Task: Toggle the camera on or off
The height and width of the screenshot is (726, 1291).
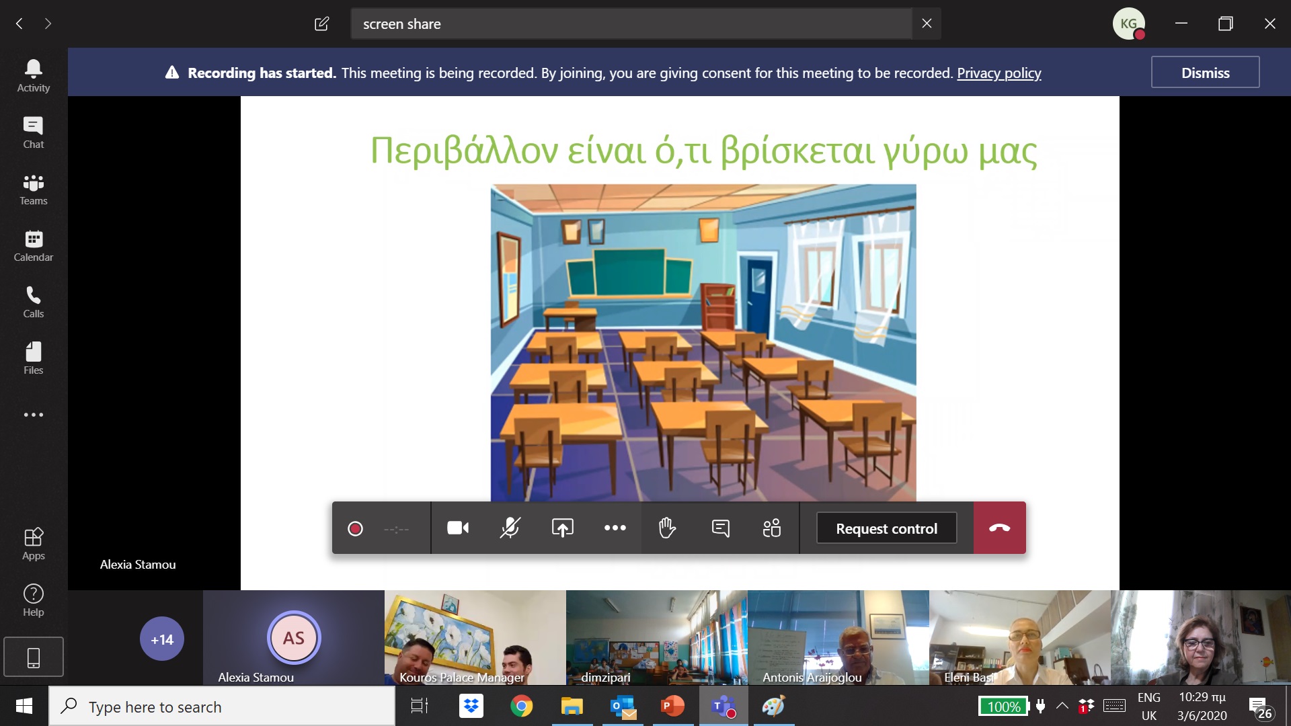Action: pyautogui.click(x=458, y=528)
